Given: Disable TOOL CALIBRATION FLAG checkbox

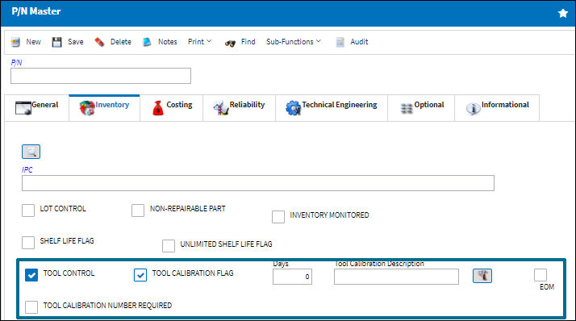Looking at the screenshot, I should (x=140, y=275).
